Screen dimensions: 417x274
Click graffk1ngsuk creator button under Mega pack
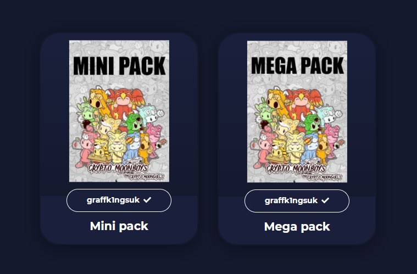tap(297, 201)
